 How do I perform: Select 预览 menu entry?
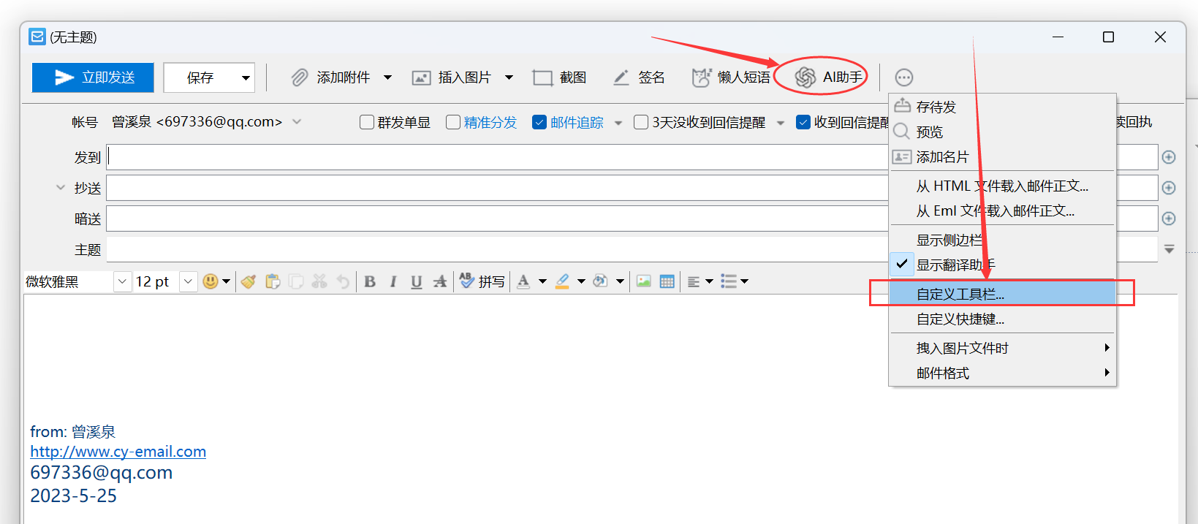click(1002, 132)
